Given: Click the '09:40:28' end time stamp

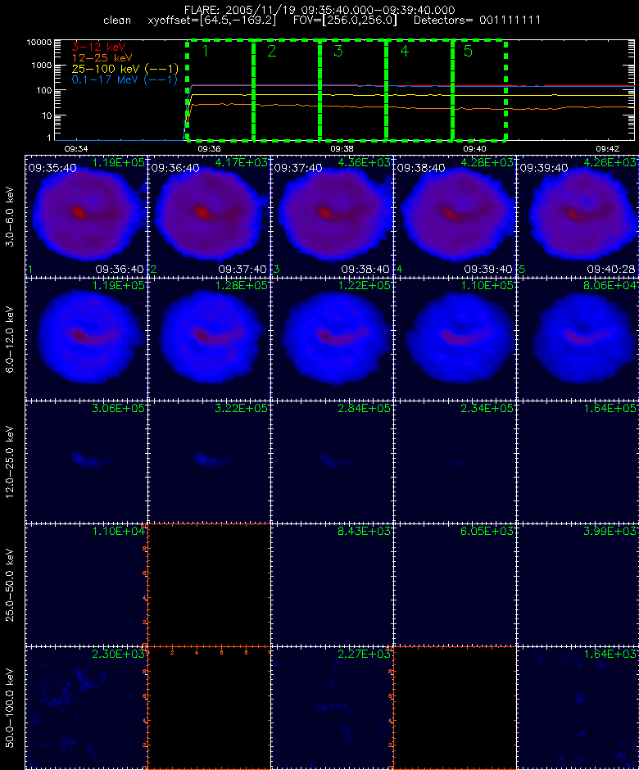Looking at the screenshot, I should coord(611,269).
